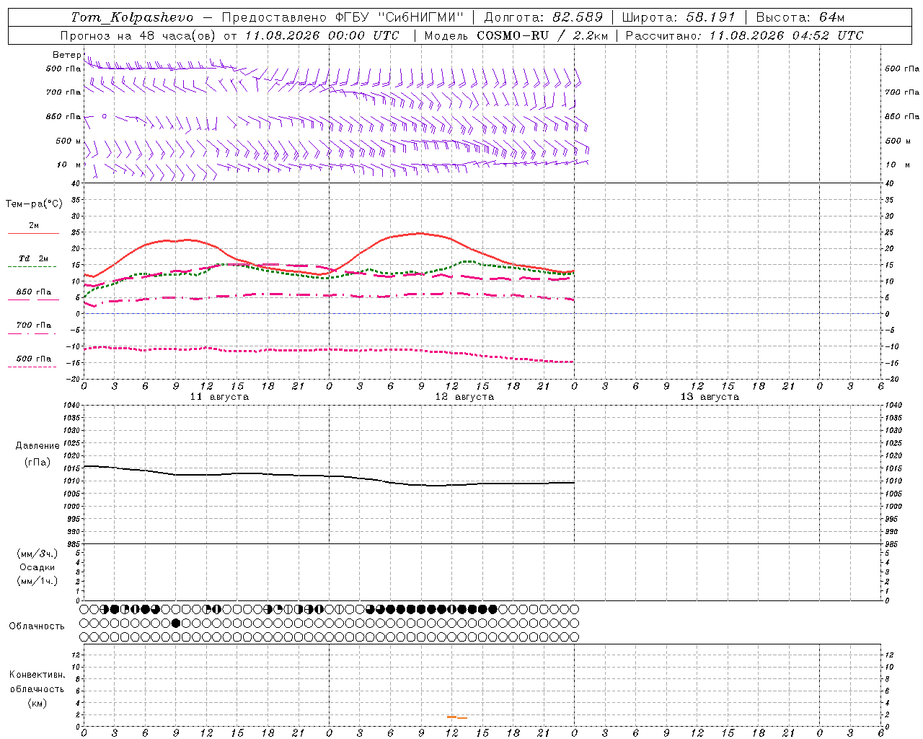Click the Долгота: 82.589 field

(x=543, y=17)
